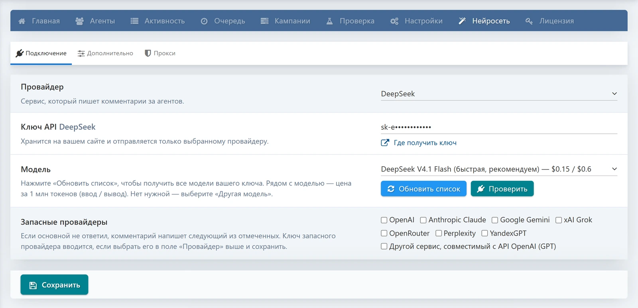
Task: Click the plug icon in Проверить button
Action: (x=481, y=189)
